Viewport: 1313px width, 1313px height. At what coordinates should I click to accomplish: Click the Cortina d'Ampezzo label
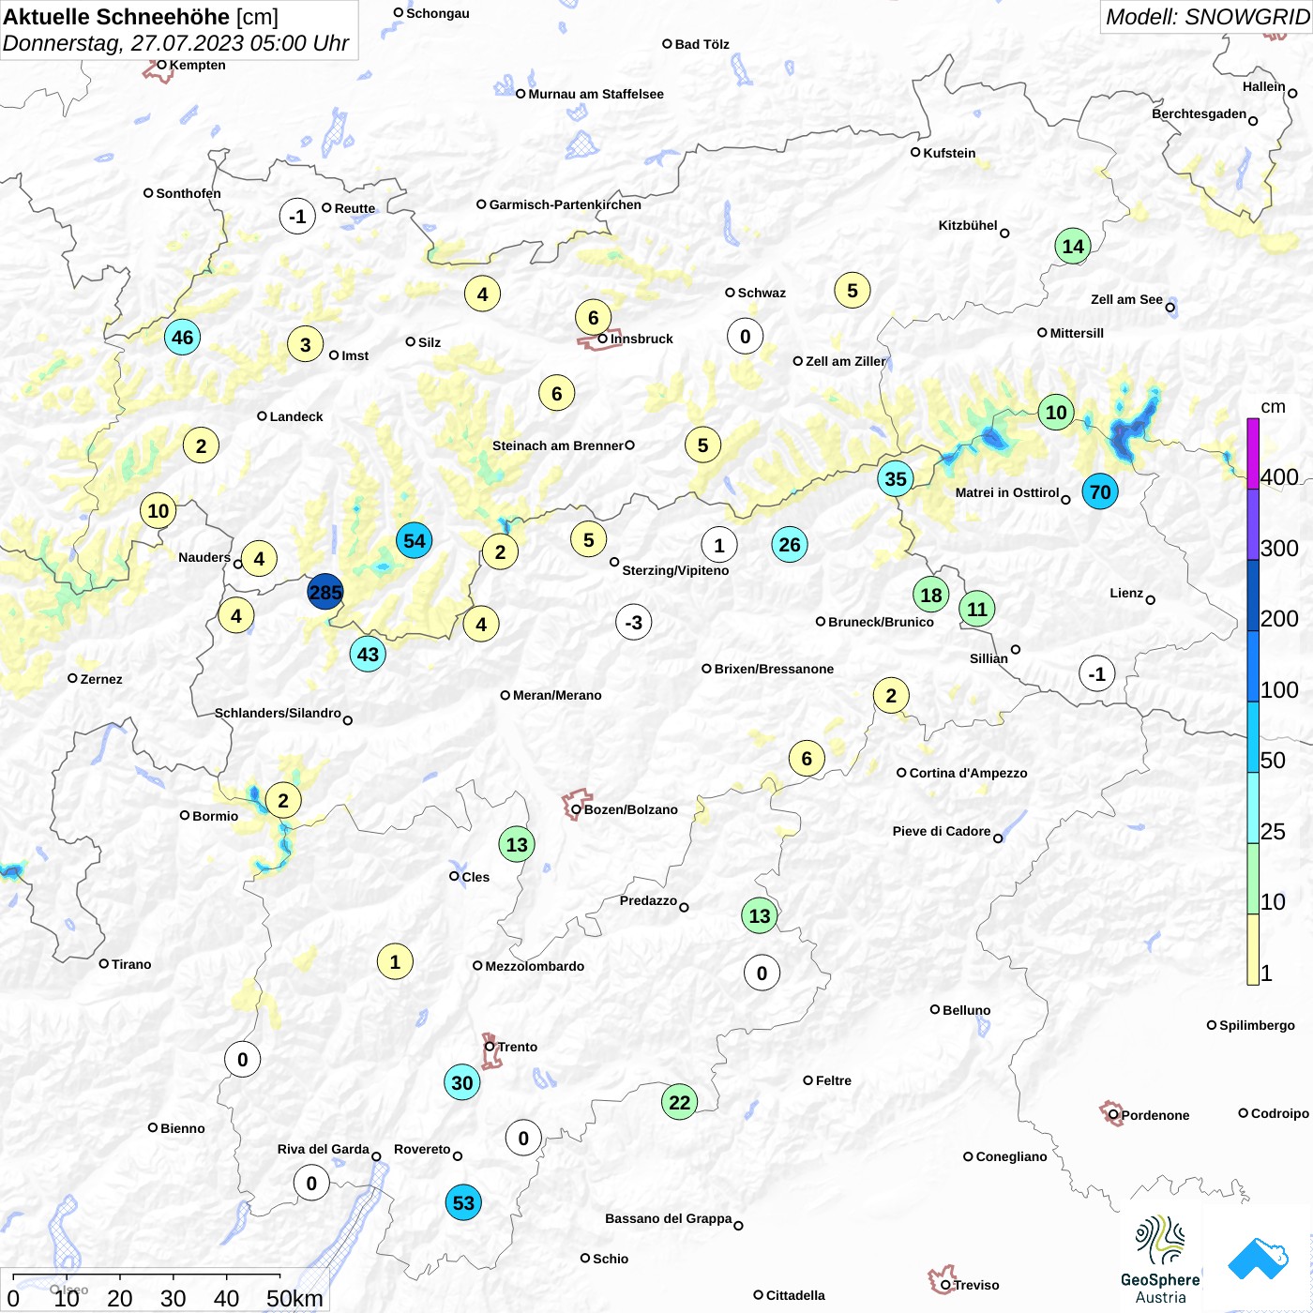point(968,773)
